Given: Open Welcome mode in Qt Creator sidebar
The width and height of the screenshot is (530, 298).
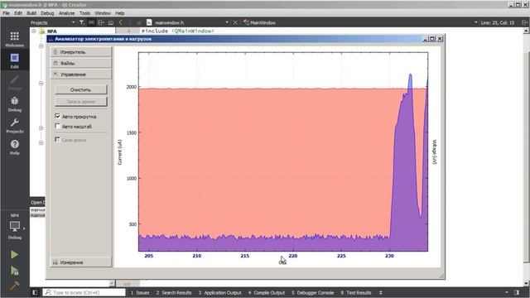Looking at the screenshot, I should pos(15,39).
